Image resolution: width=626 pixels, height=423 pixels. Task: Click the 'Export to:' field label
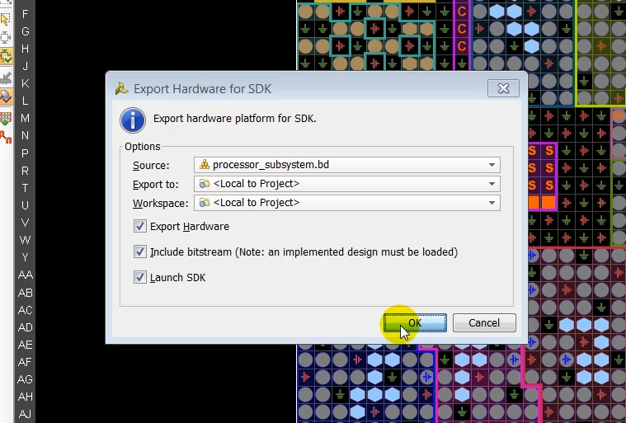(155, 185)
